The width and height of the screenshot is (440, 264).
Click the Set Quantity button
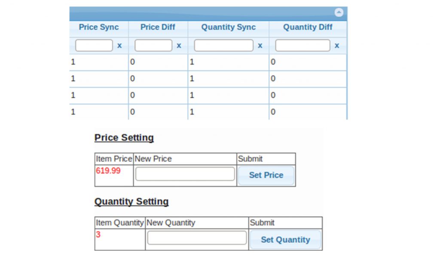285,239
